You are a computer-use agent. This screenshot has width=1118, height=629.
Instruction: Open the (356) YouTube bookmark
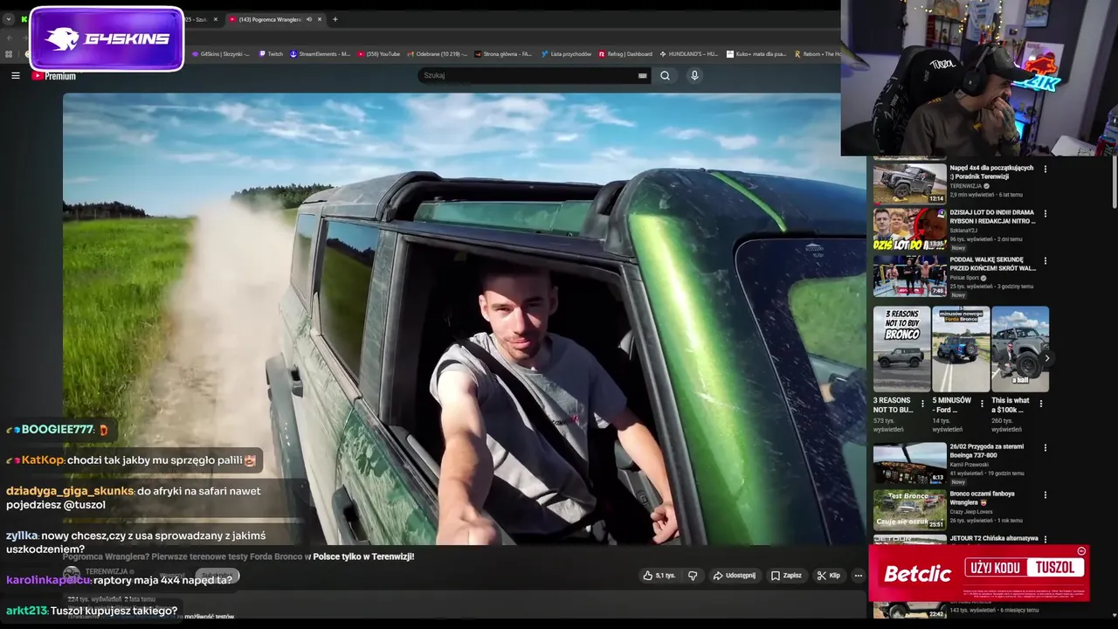tap(379, 54)
